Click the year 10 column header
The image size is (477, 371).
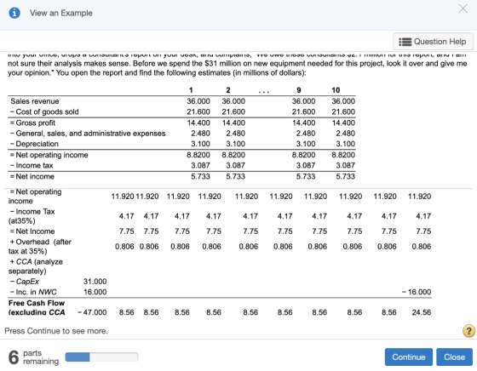336,90
